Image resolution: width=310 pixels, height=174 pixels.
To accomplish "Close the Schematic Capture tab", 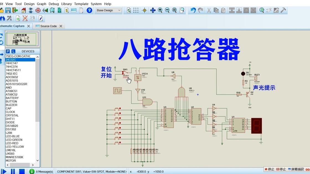I will coord(29,26).
